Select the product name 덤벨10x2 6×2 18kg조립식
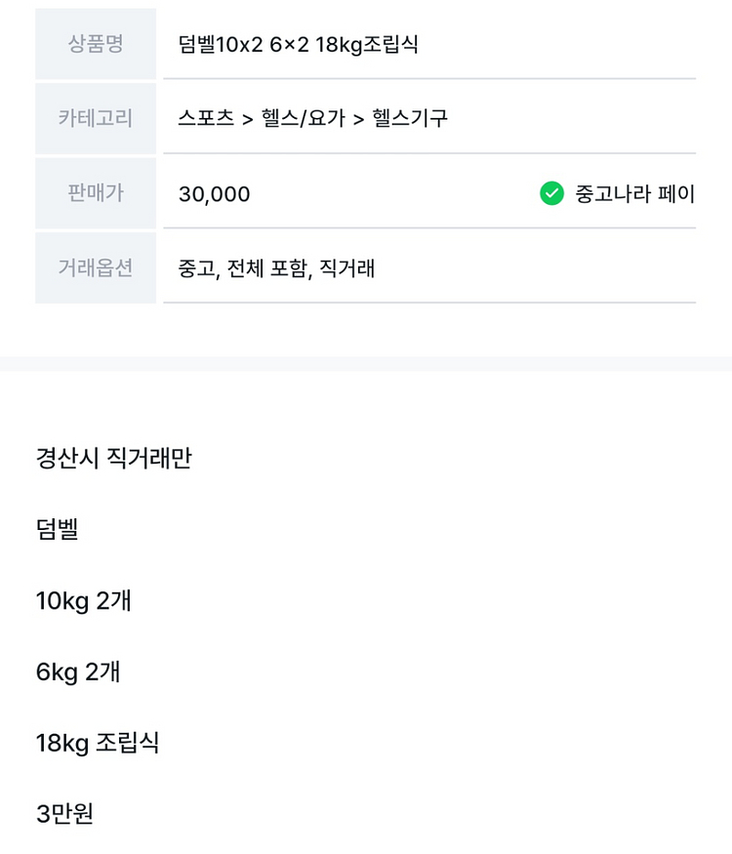The height and width of the screenshot is (854, 732). 299,44
